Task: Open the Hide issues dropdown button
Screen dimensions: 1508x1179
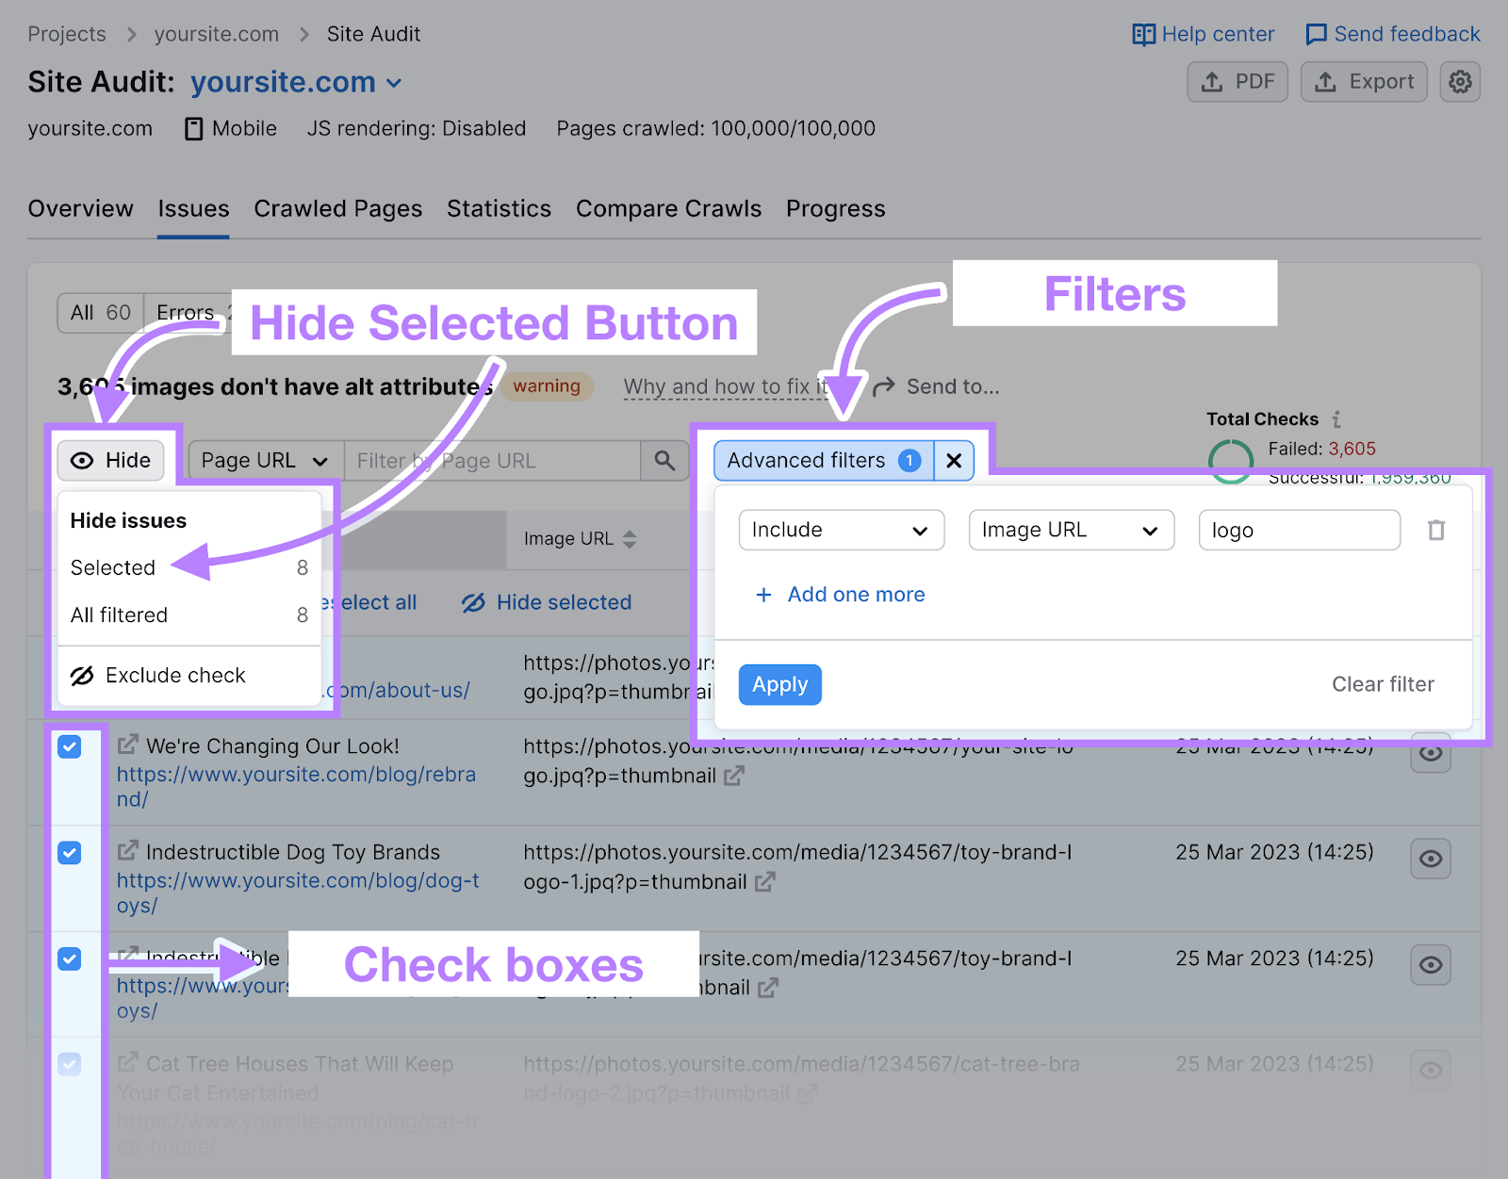Action: 111,460
